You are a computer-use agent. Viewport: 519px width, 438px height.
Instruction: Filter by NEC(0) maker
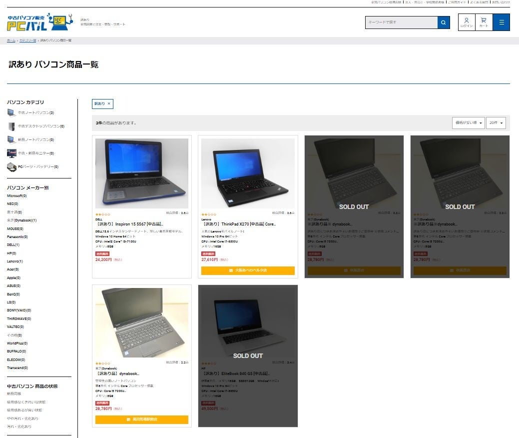12,204
